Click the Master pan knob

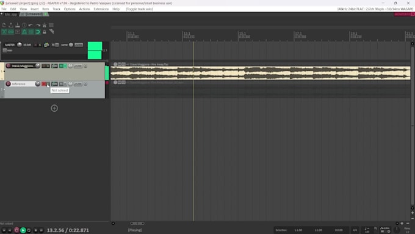(x=71, y=45)
